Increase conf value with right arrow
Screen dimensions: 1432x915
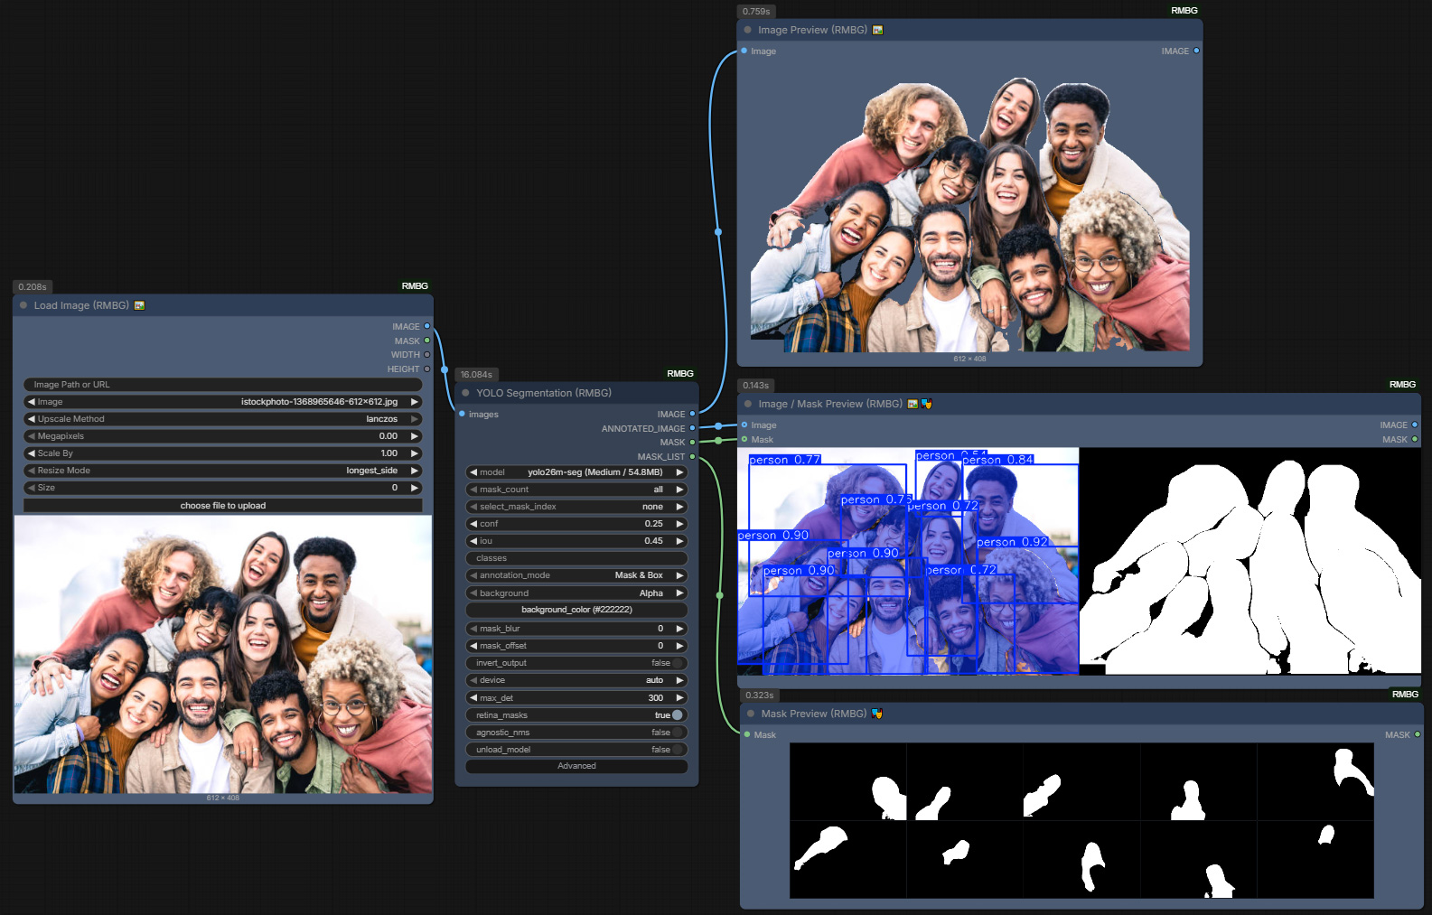(679, 524)
